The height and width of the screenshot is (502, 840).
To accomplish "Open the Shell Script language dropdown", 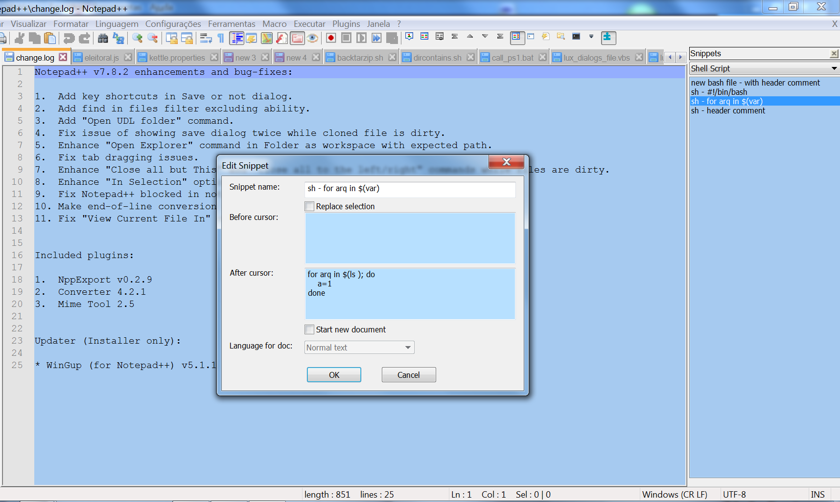I will click(765, 68).
